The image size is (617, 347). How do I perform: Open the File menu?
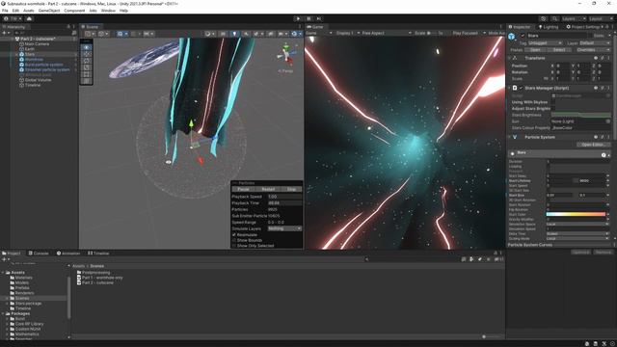coord(5,11)
